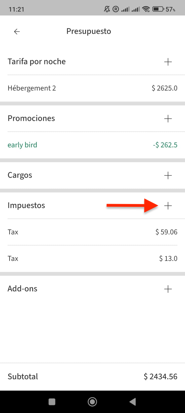
Task: Tap the Promociones section heading
Action: tap(31, 118)
